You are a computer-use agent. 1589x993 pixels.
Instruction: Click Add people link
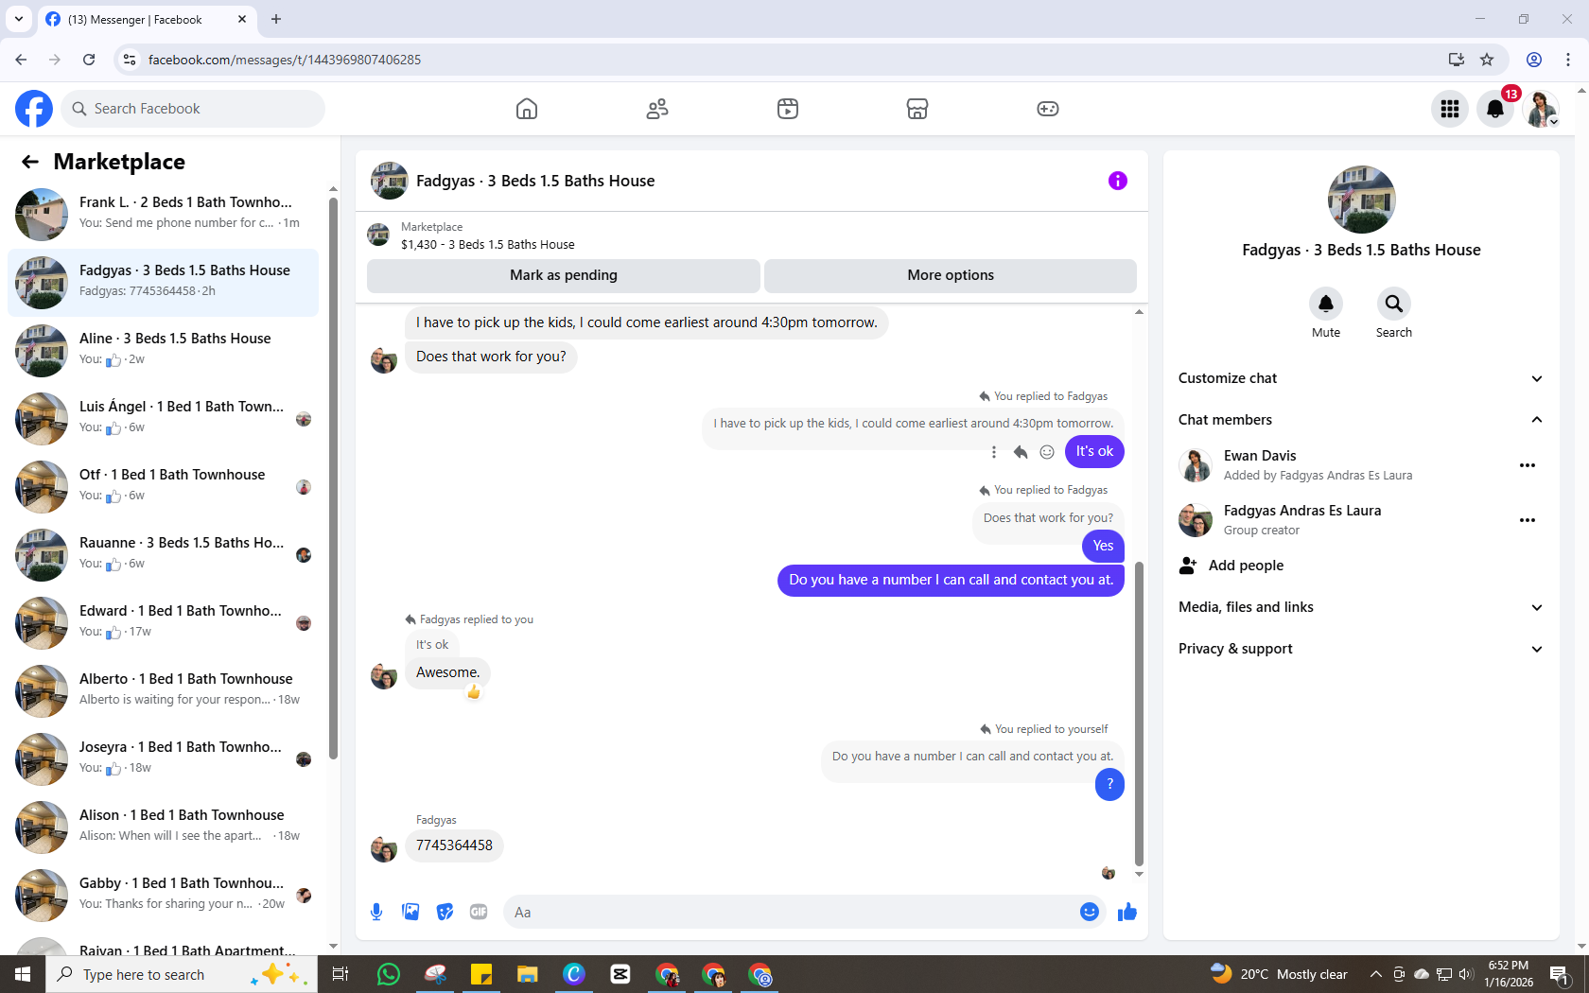click(1247, 566)
